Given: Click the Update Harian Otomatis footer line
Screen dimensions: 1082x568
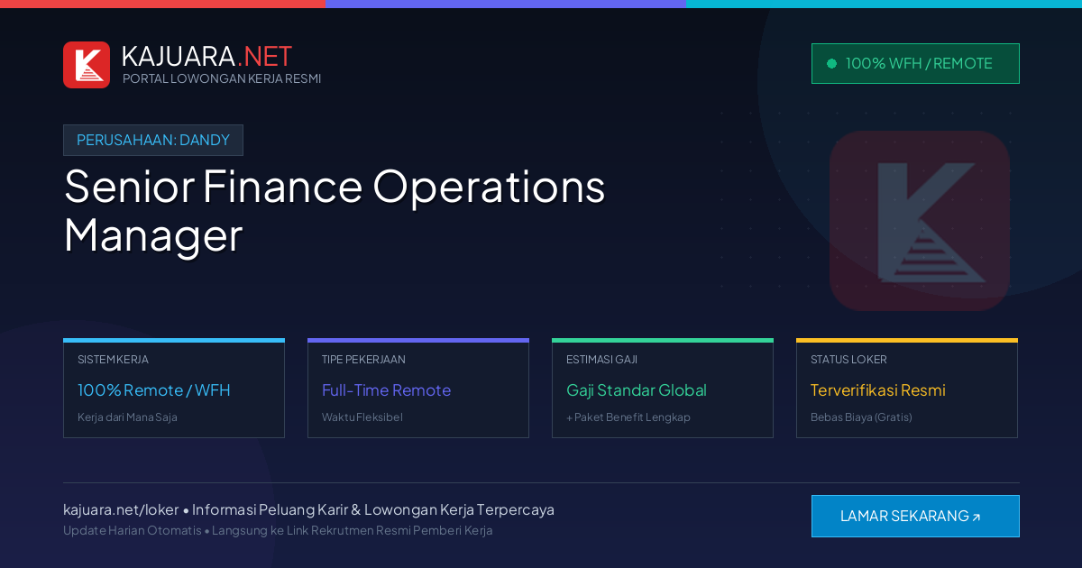Looking at the screenshot, I should tap(278, 530).
